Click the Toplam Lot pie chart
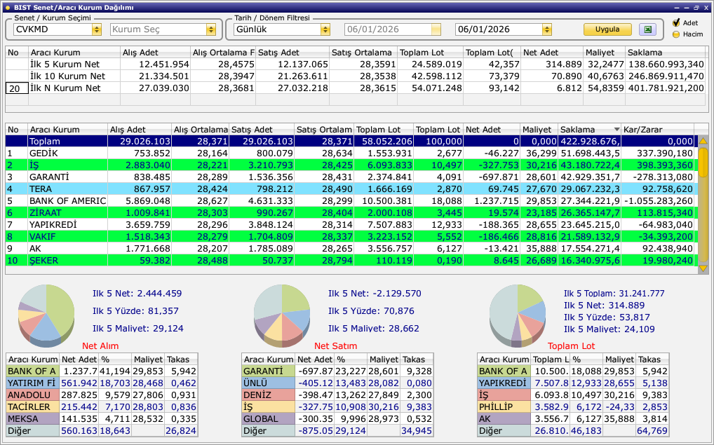The width and height of the screenshot is (714, 445). [x=518, y=315]
